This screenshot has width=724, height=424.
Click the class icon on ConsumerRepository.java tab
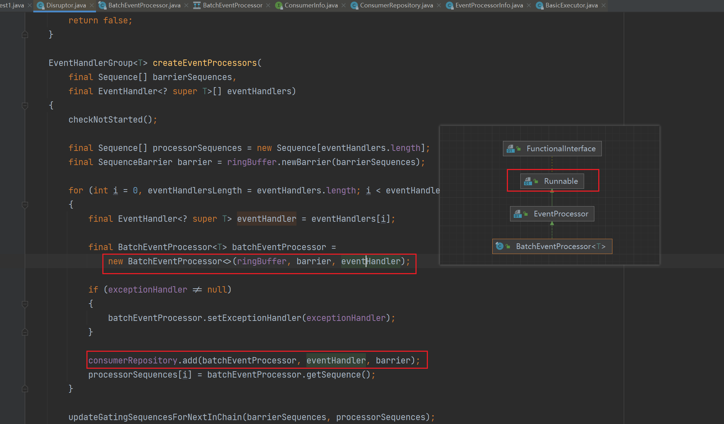coord(354,5)
